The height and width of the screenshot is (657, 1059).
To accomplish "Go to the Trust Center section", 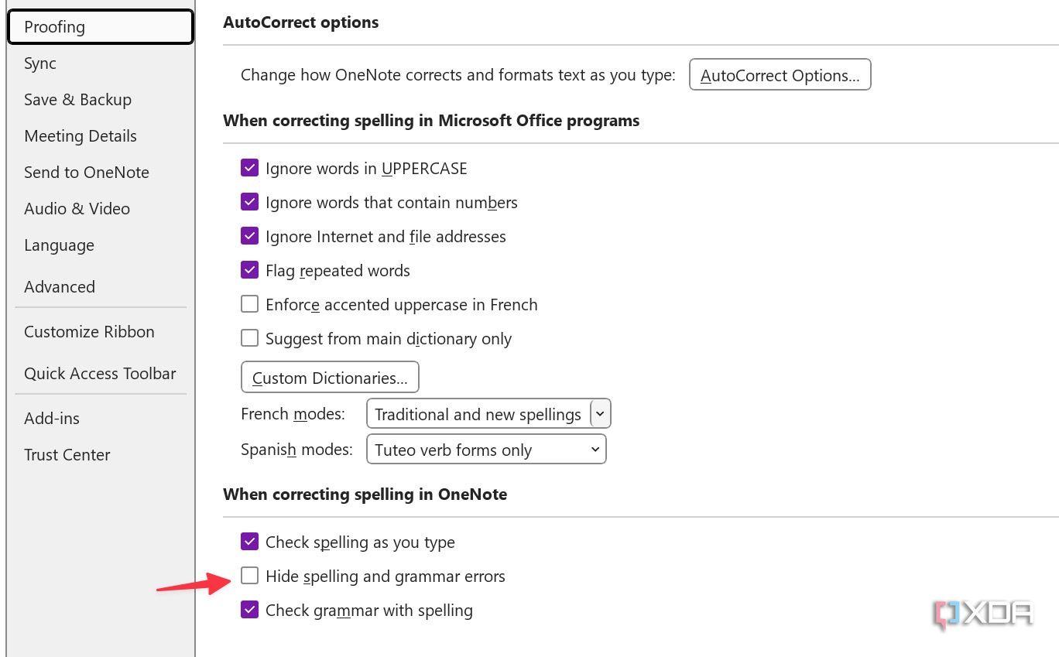I will click(x=67, y=454).
